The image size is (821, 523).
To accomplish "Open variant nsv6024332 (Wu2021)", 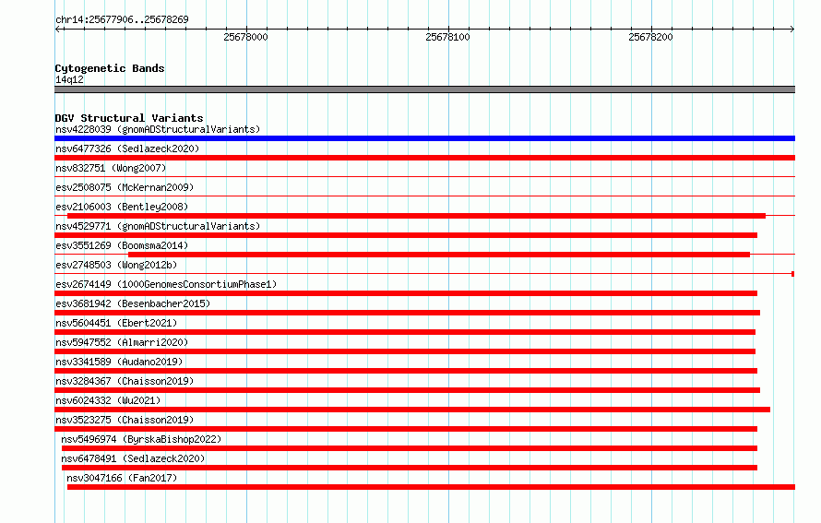I will tap(108, 400).
